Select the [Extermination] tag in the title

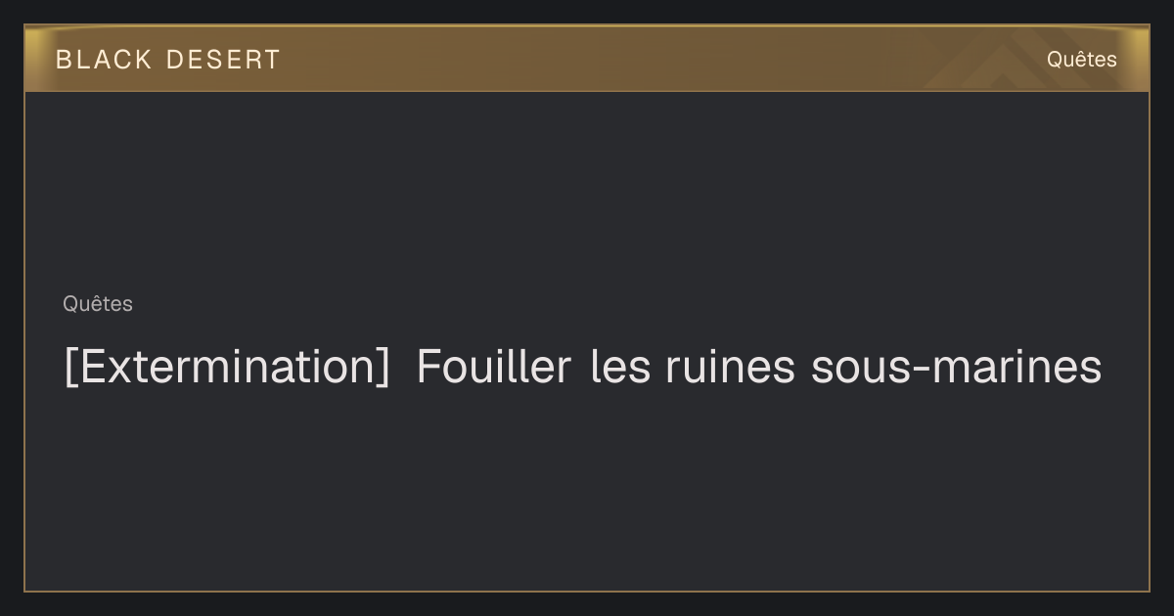[227, 368]
